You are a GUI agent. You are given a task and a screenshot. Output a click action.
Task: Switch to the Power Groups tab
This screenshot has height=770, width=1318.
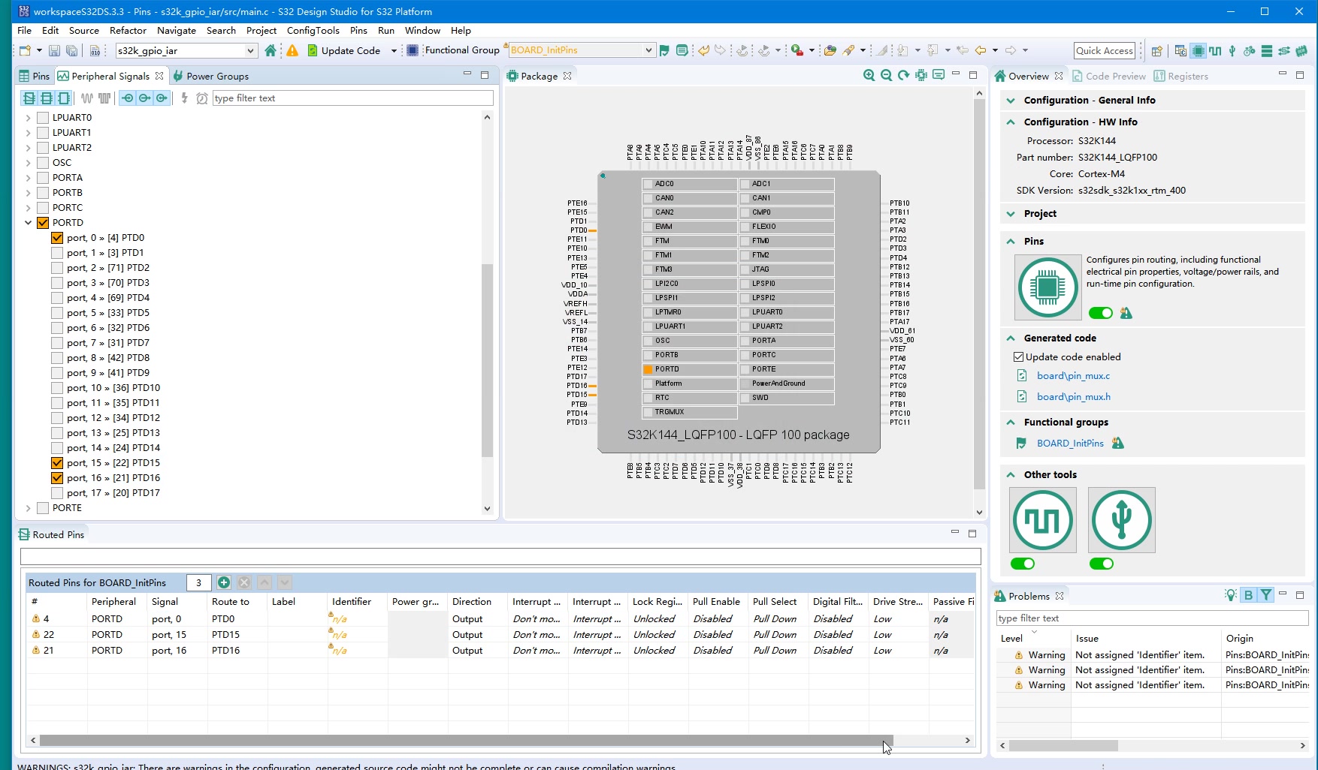[x=210, y=76]
